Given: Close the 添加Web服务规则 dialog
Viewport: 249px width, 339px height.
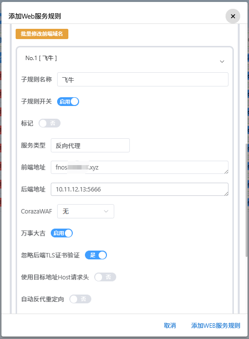Looking at the screenshot, I should (233, 16).
